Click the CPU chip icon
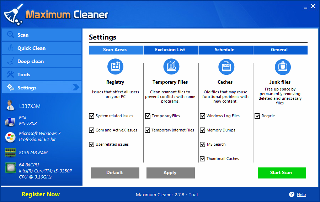Viewport: 320px width, 202px height. pos(11,168)
